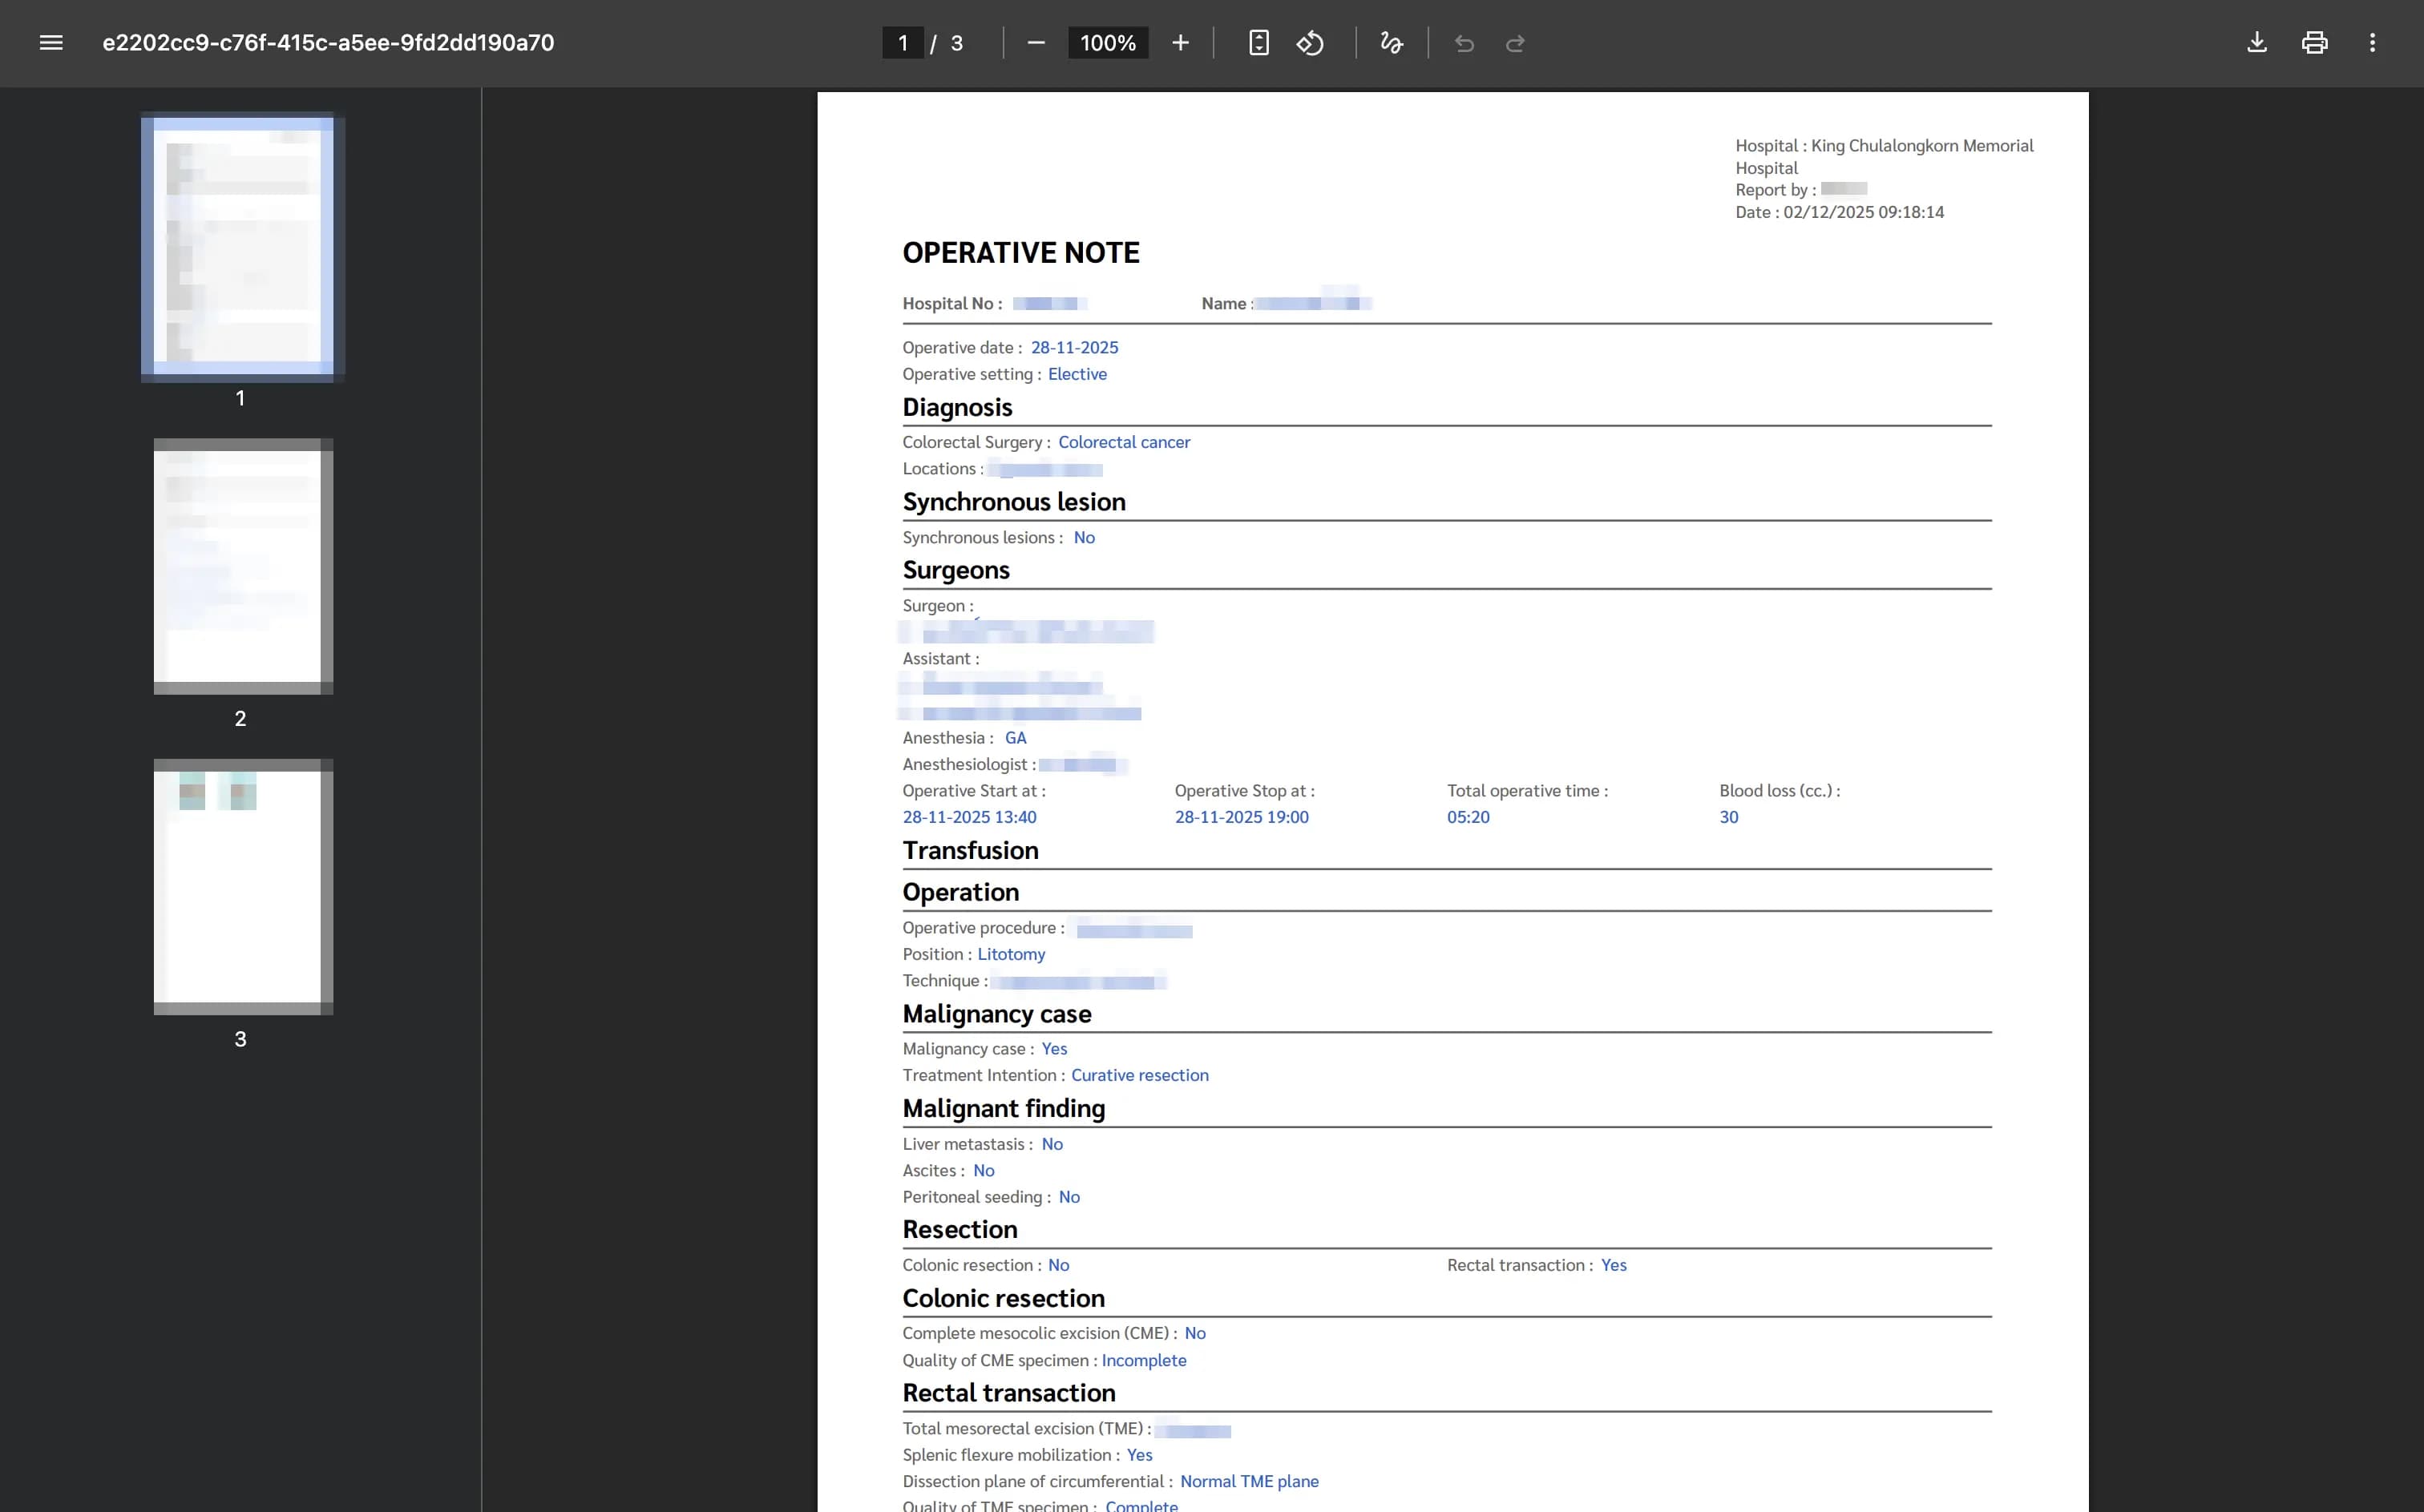This screenshot has height=1512, width=2424.
Task: Click the zoom out minus icon
Action: 1036,43
